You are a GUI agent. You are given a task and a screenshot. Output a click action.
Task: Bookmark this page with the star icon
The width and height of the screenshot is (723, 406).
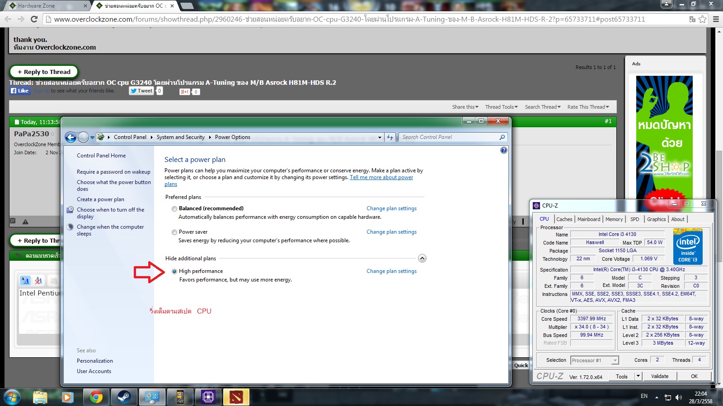tap(703, 19)
